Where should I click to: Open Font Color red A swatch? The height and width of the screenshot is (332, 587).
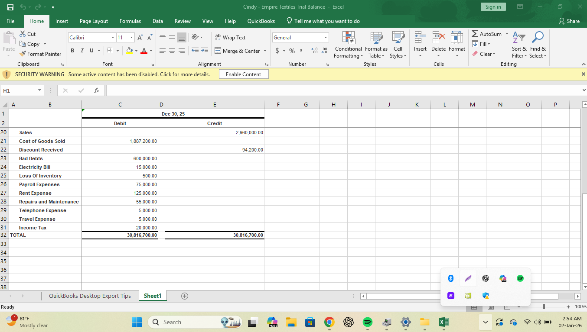144,51
